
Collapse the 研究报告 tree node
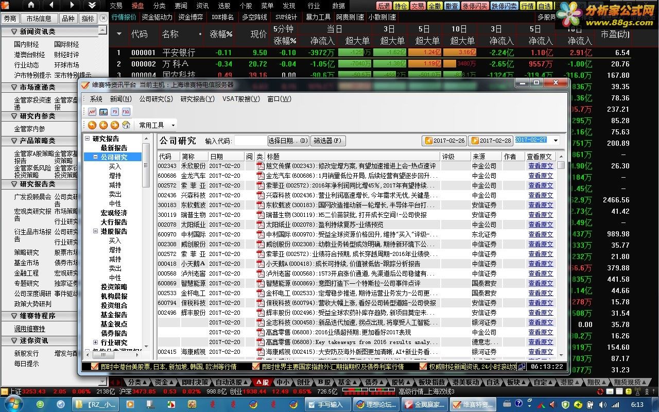pos(86,139)
